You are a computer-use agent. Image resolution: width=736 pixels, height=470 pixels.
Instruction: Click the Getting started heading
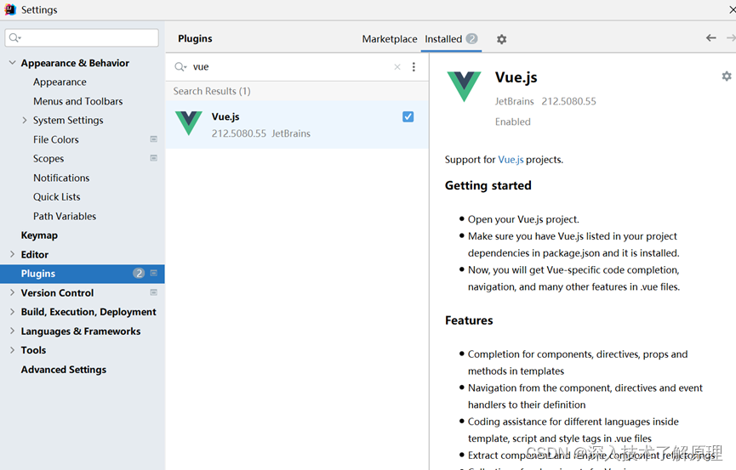[488, 186]
